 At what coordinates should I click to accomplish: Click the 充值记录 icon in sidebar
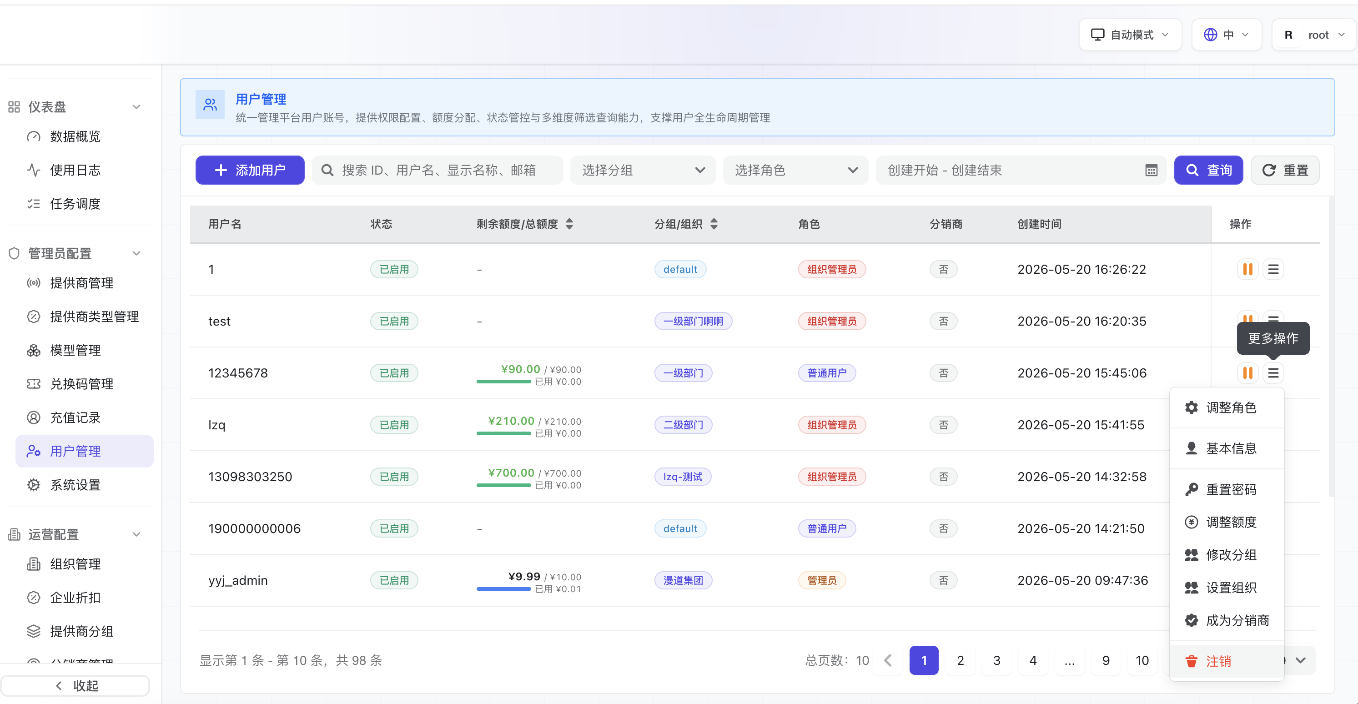point(33,417)
